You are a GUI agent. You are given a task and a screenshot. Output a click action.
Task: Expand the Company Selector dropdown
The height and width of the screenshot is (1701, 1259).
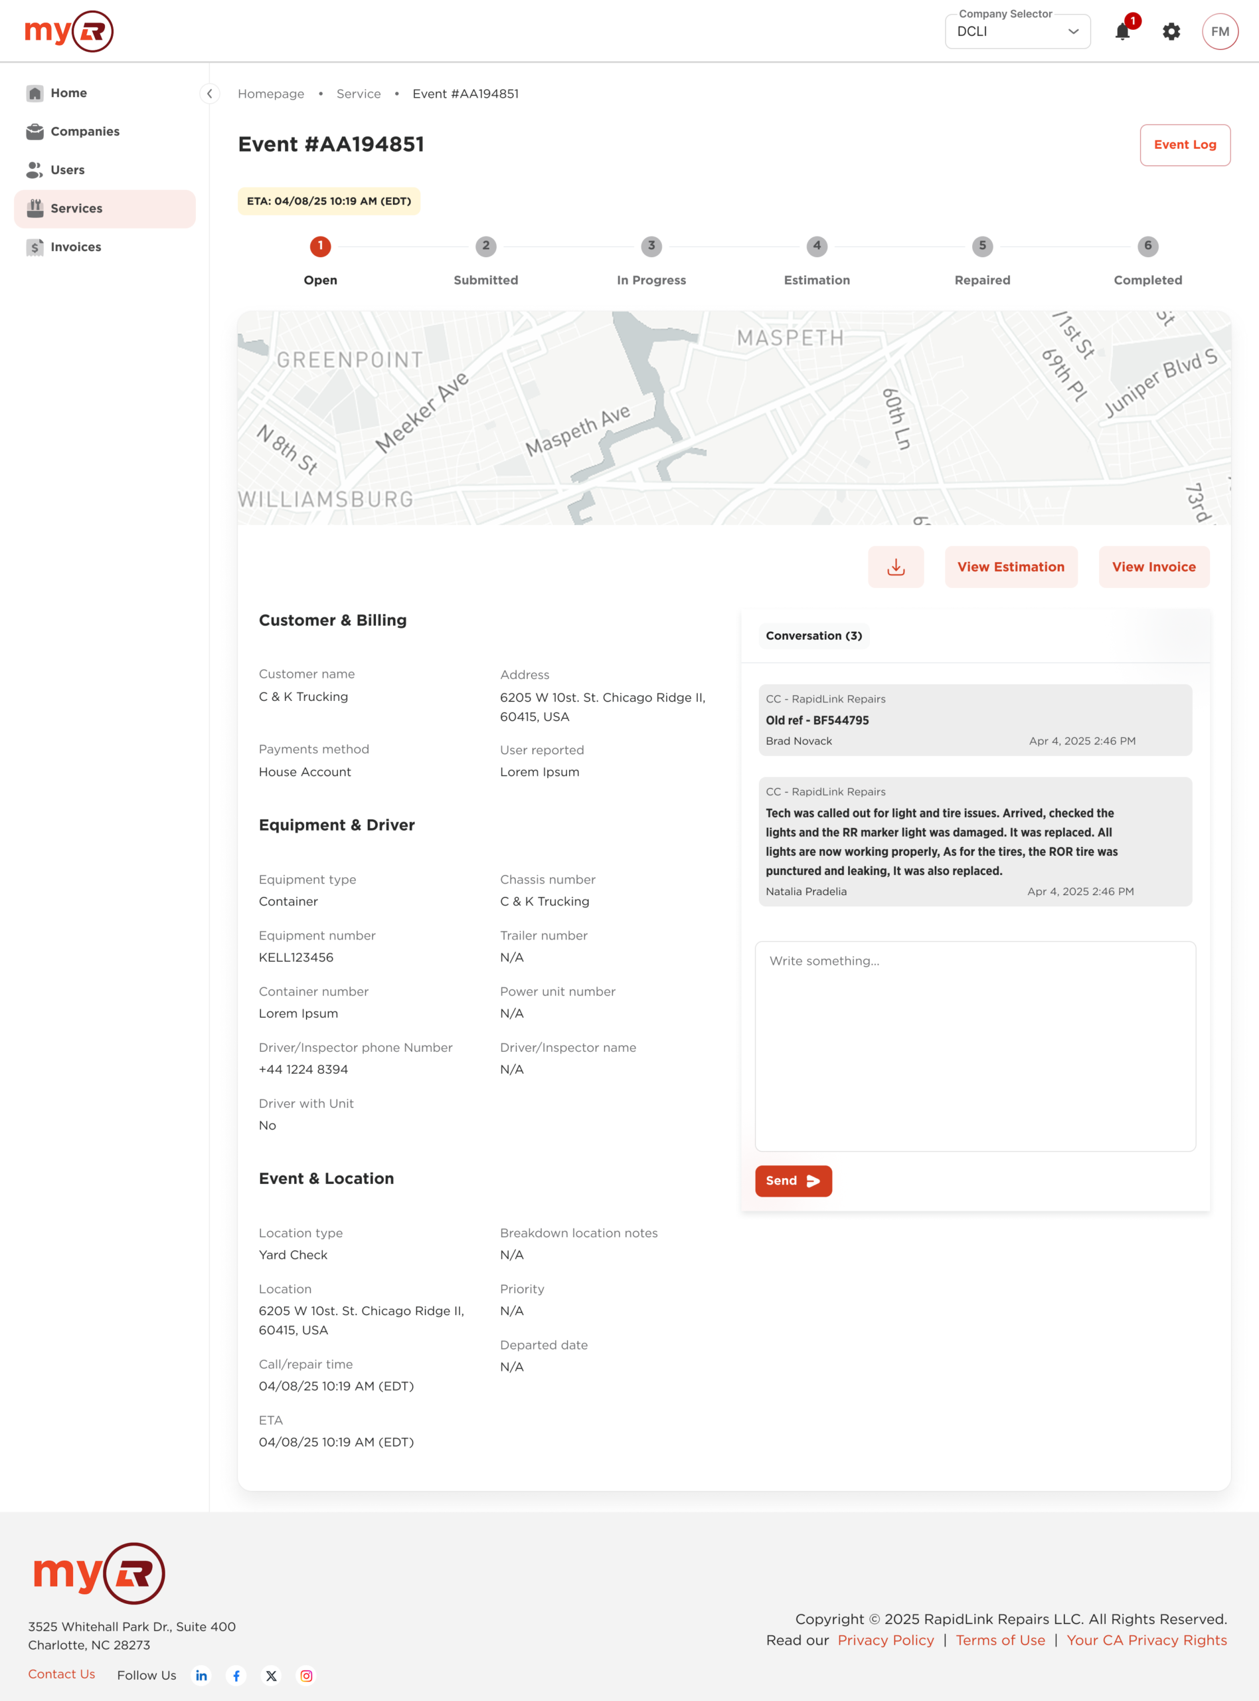coord(1017,31)
